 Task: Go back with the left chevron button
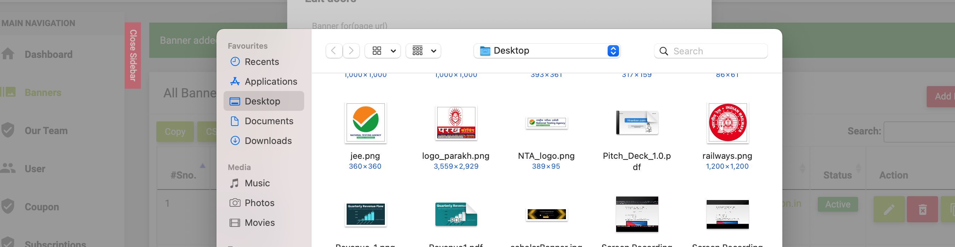click(334, 51)
